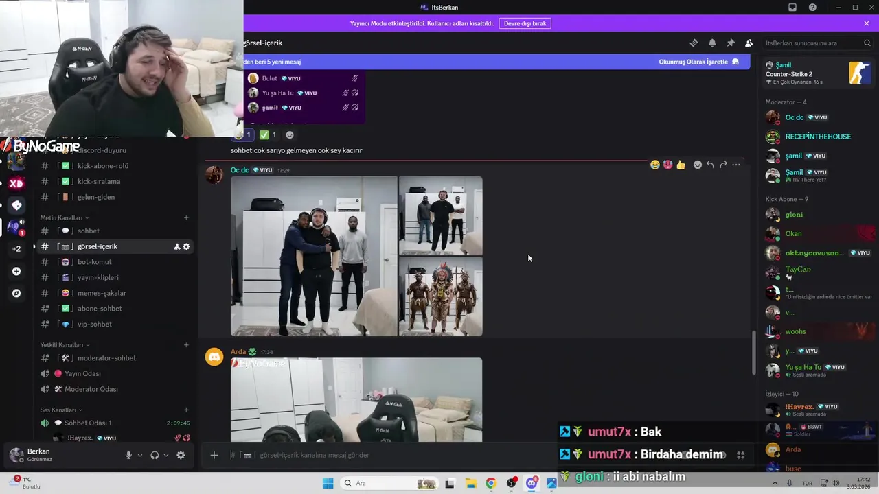Open notification settings bell icon
This screenshot has height=494, width=879.
click(x=712, y=43)
